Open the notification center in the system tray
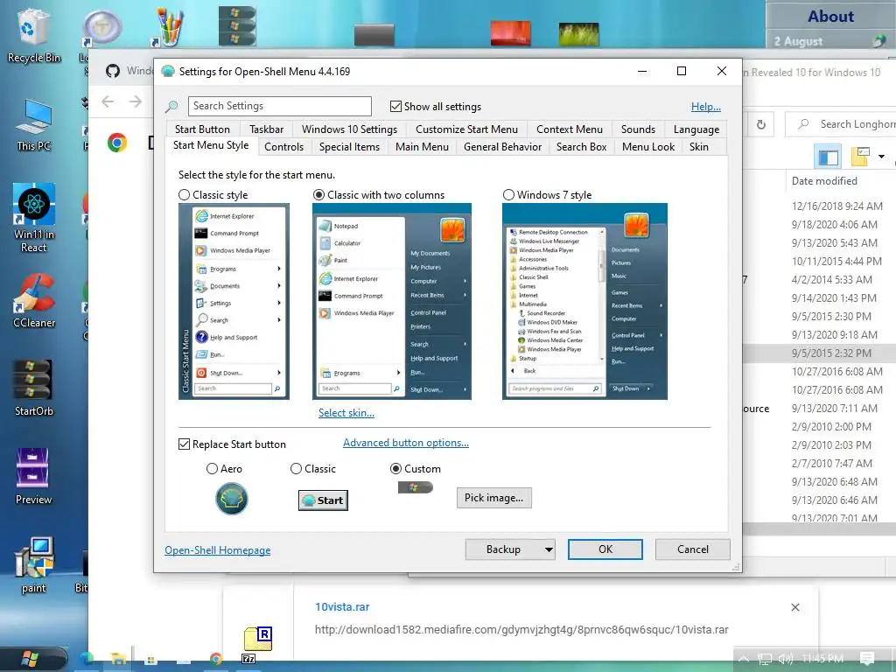The height and width of the screenshot is (672, 896). point(867,658)
